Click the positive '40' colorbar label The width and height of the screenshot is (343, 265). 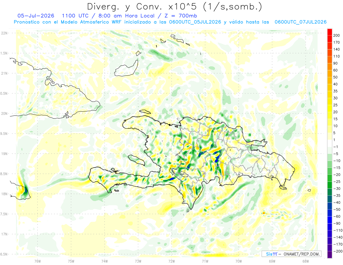click(x=336, y=84)
